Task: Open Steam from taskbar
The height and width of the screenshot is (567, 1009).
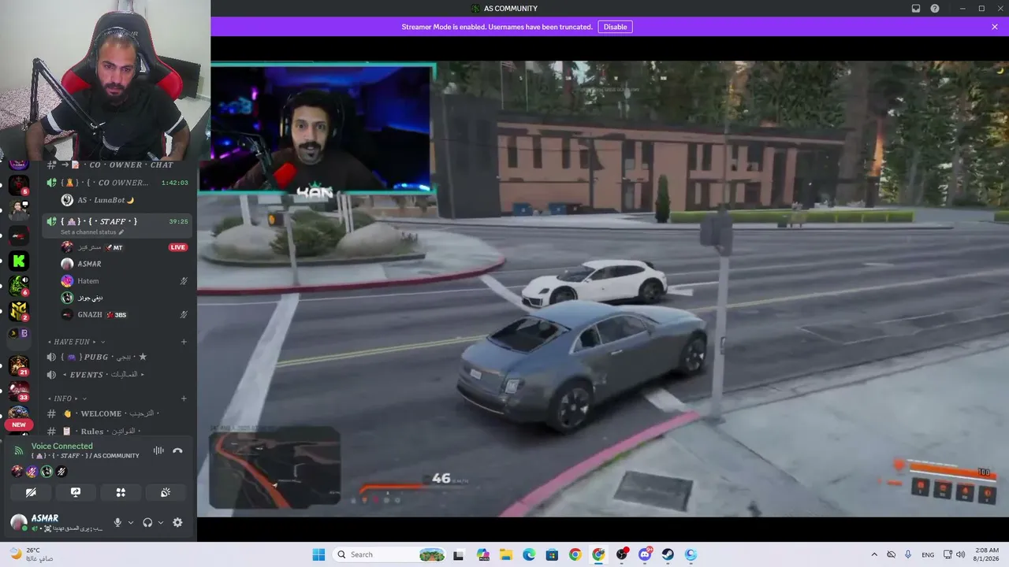Action: (x=668, y=554)
